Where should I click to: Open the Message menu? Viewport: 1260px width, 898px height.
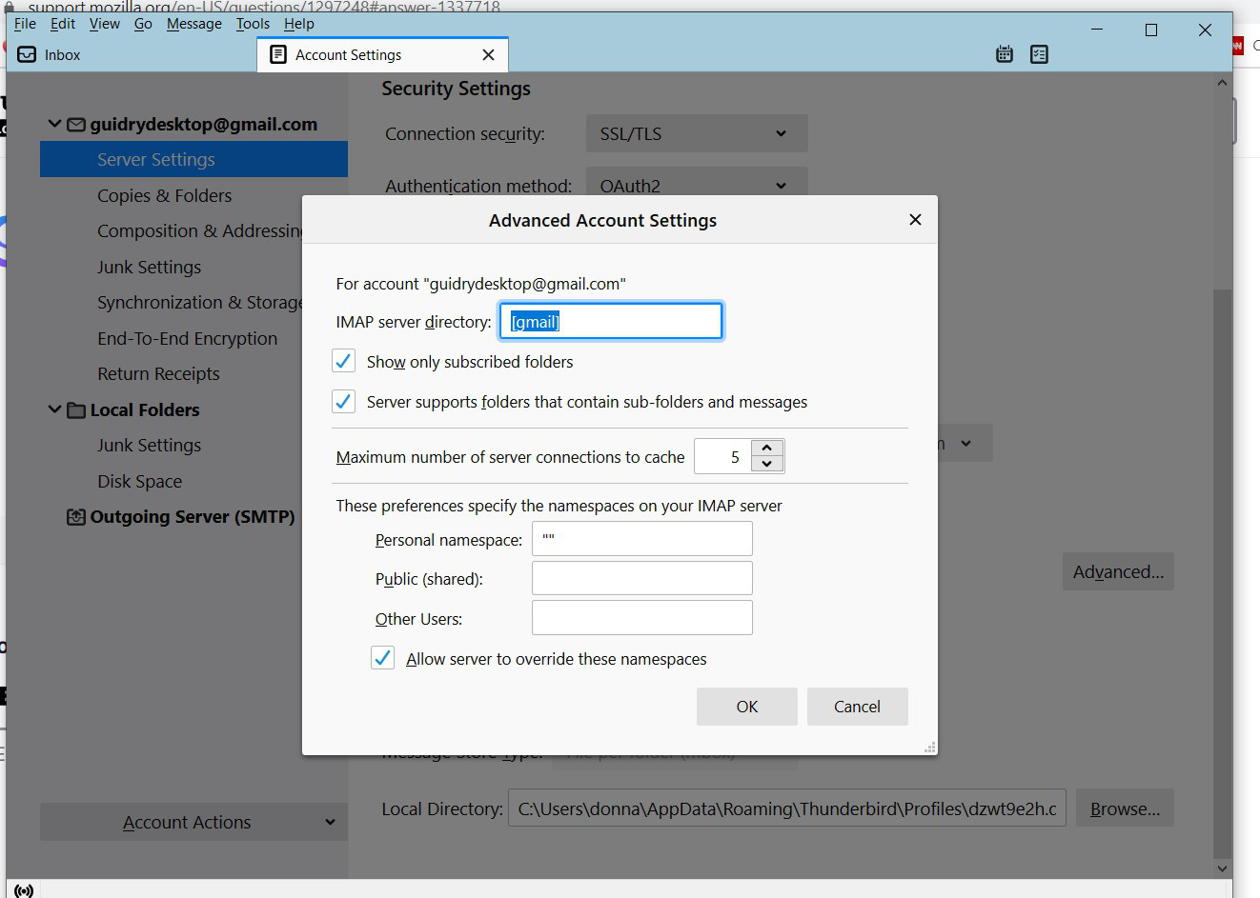pyautogui.click(x=194, y=24)
